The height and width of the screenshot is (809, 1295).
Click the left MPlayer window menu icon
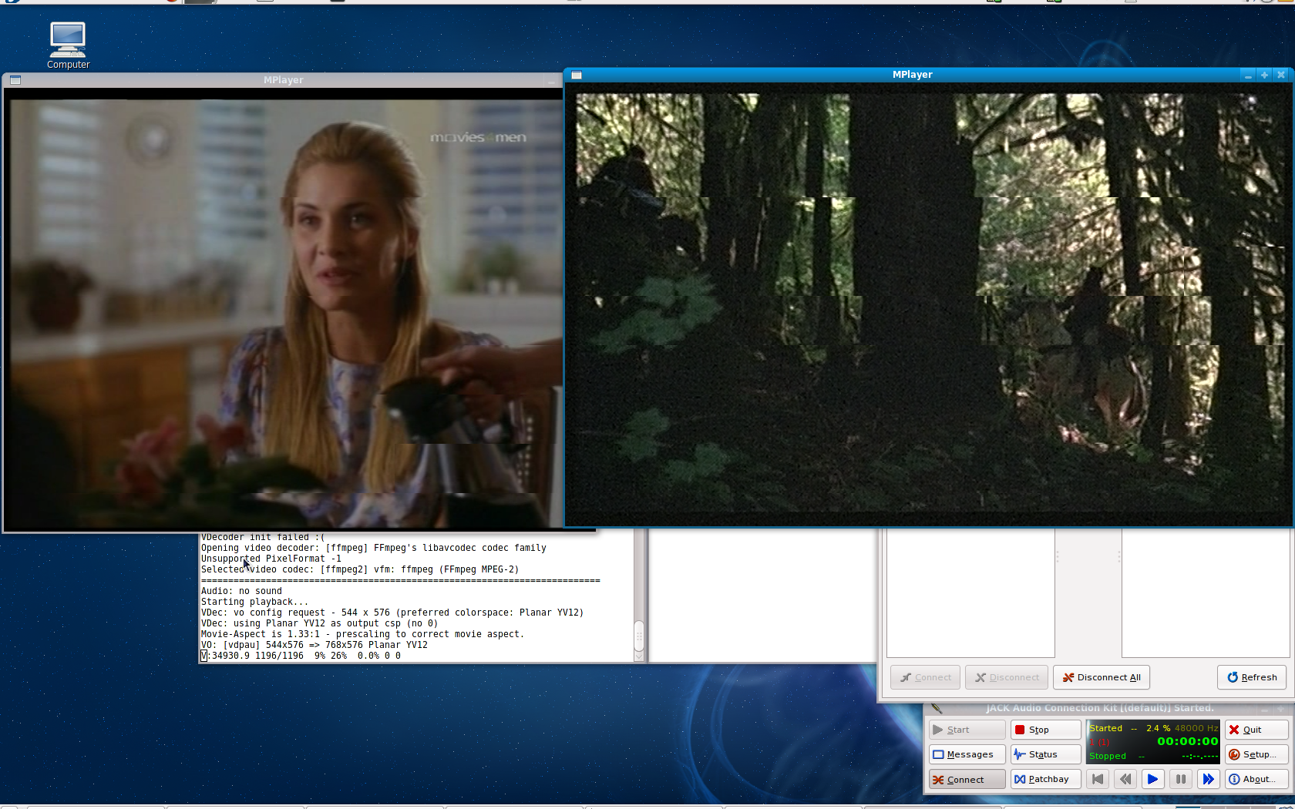(x=15, y=80)
